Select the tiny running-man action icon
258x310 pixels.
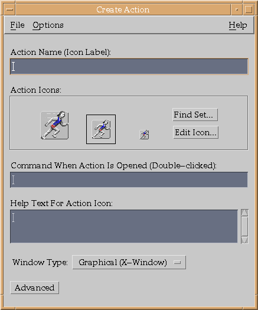[144, 135]
